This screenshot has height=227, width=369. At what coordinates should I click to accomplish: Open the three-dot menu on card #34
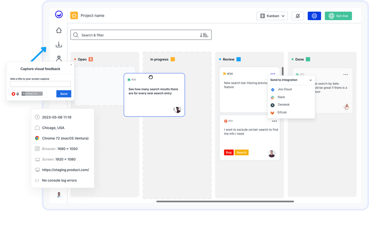pyautogui.click(x=273, y=74)
